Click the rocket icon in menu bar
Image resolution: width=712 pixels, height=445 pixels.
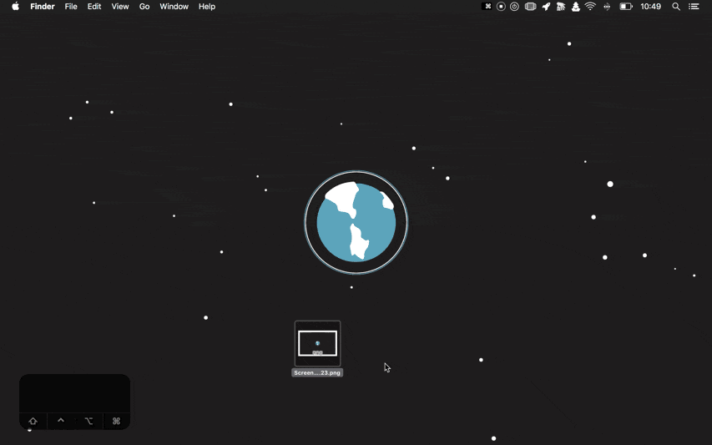pyautogui.click(x=546, y=7)
